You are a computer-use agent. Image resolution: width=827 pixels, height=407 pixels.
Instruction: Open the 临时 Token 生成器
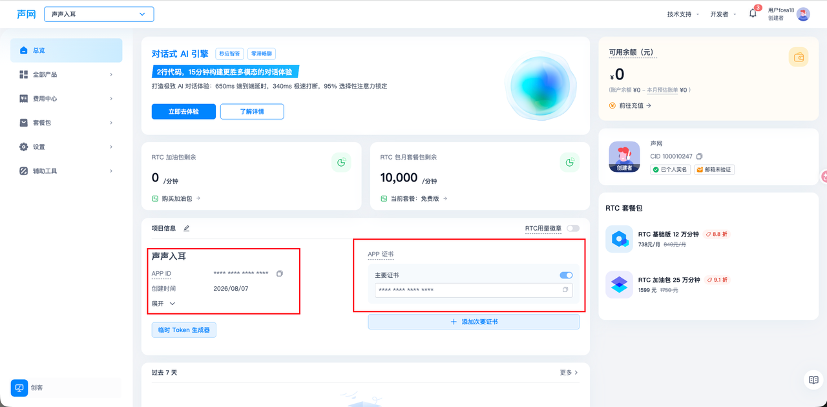tap(184, 329)
